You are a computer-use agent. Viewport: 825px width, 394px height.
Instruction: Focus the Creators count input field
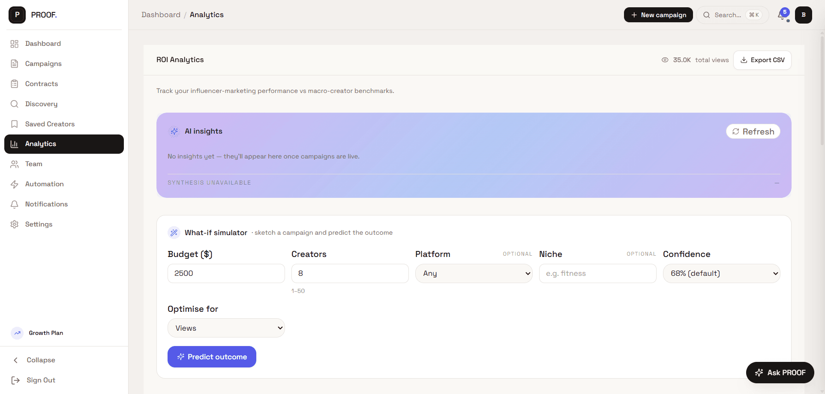tap(350, 274)
